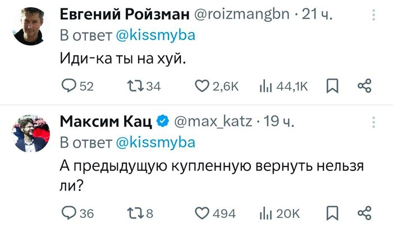Like Максим Кац's tweet
The image size is (393, 227).
coord(202,213)
